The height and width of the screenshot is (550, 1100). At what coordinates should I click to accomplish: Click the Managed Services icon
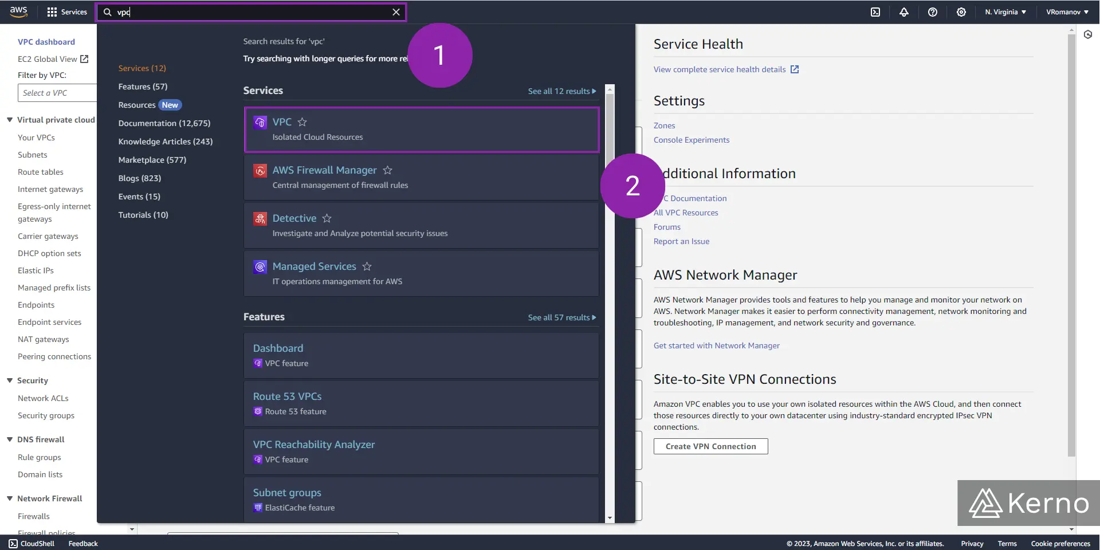point(260,266)
